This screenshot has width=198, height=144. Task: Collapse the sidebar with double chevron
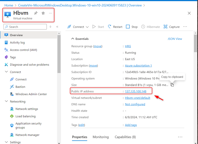click(x=57, y=27)
